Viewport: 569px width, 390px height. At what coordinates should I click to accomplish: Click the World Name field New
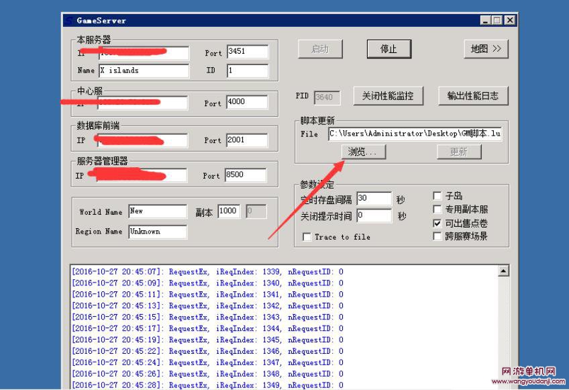click(x=158, y=211)
